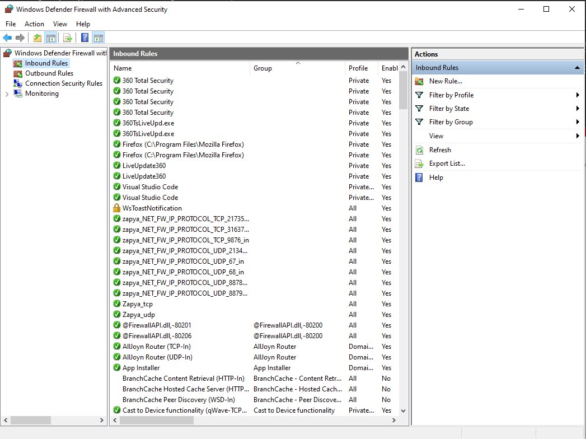Click the Inbound Rules tree icon
This screenshot has height=439, width=586.
pyautogui.click(x=18, y=63)
